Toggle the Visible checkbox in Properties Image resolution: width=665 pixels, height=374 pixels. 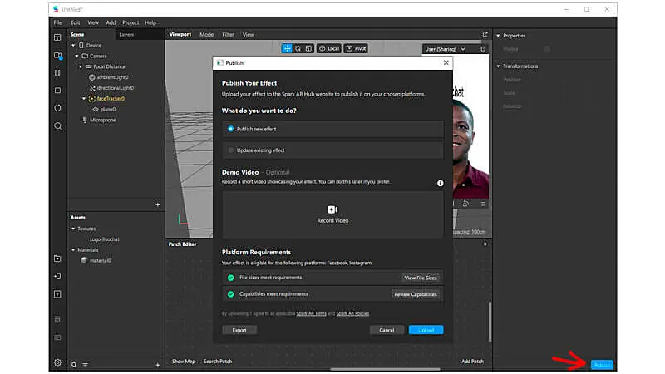547,49
